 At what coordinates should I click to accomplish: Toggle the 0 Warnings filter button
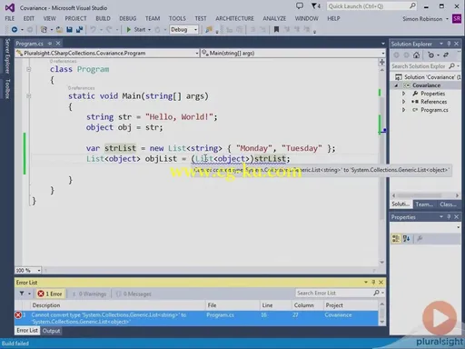[89, 294]
